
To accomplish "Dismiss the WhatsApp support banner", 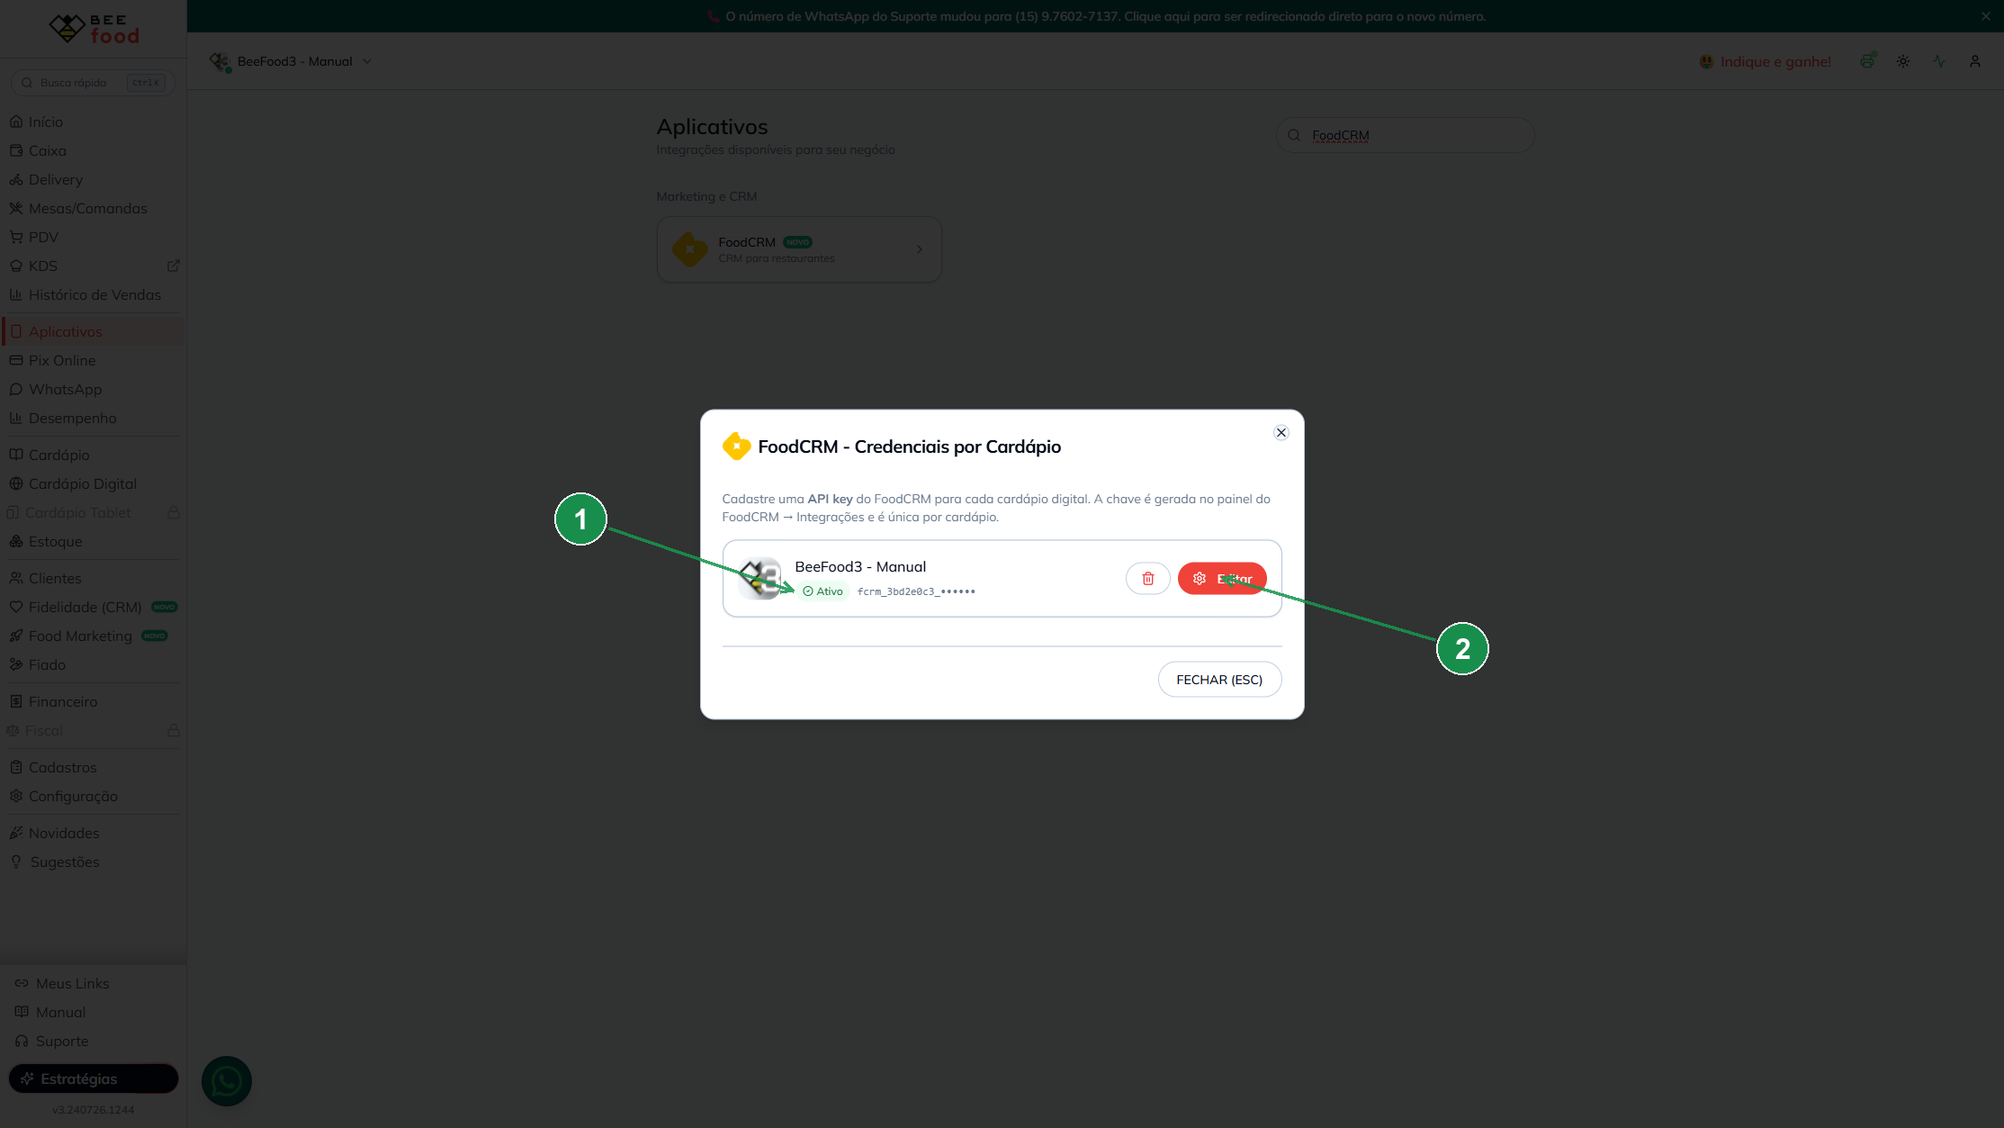I will point(1986,16).
